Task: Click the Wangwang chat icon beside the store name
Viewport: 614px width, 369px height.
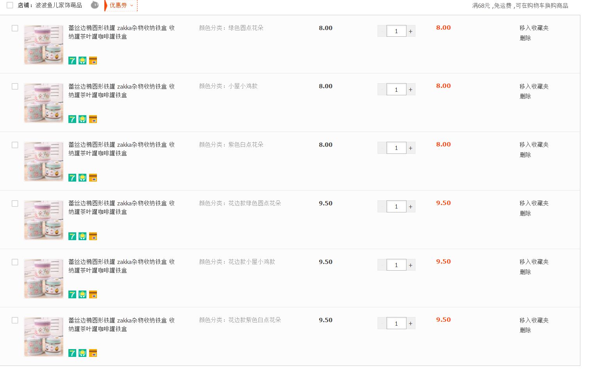Action: pyautogui.click(x=95, y=5)
